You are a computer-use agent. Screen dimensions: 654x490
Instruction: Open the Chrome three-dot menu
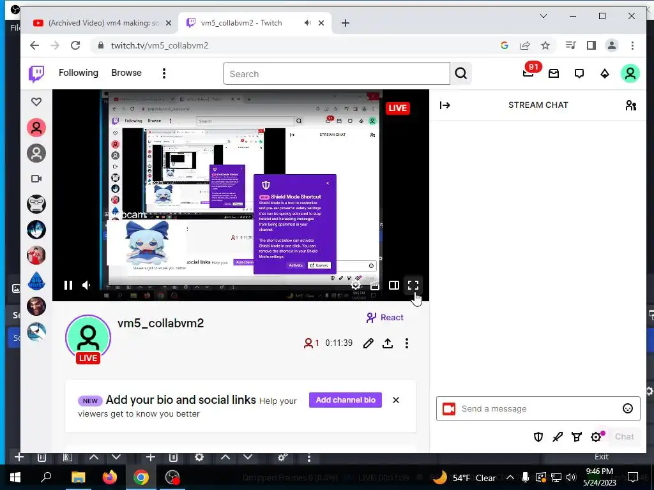pyautogui.click(x=632, y=45)
